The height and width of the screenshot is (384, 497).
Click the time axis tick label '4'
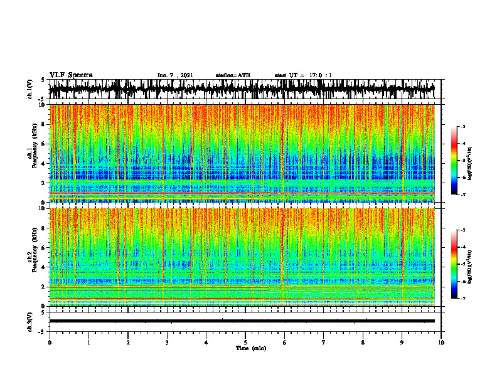tap(206, 343)
